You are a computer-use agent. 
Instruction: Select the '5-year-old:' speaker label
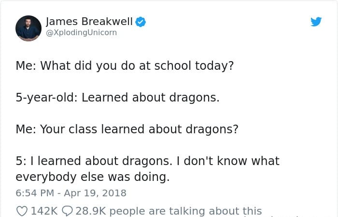(46, 98)
